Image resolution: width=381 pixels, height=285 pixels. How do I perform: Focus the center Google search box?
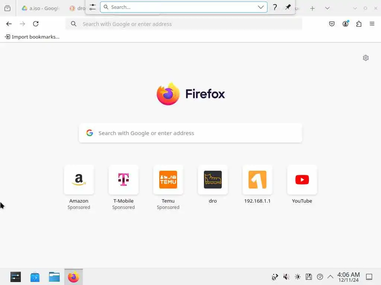pos(190,133)
